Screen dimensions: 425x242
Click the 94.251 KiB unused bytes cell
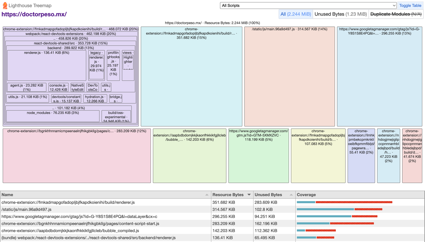274,217
